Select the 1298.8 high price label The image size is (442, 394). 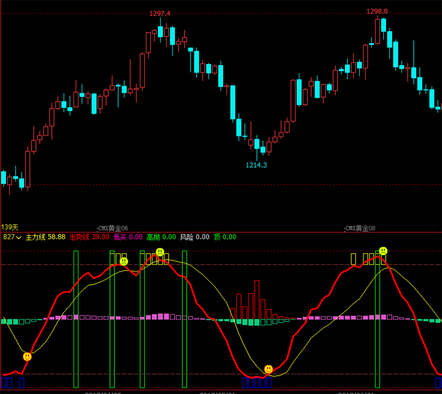point(377,11)
